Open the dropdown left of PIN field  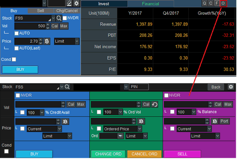coord(126,87)
